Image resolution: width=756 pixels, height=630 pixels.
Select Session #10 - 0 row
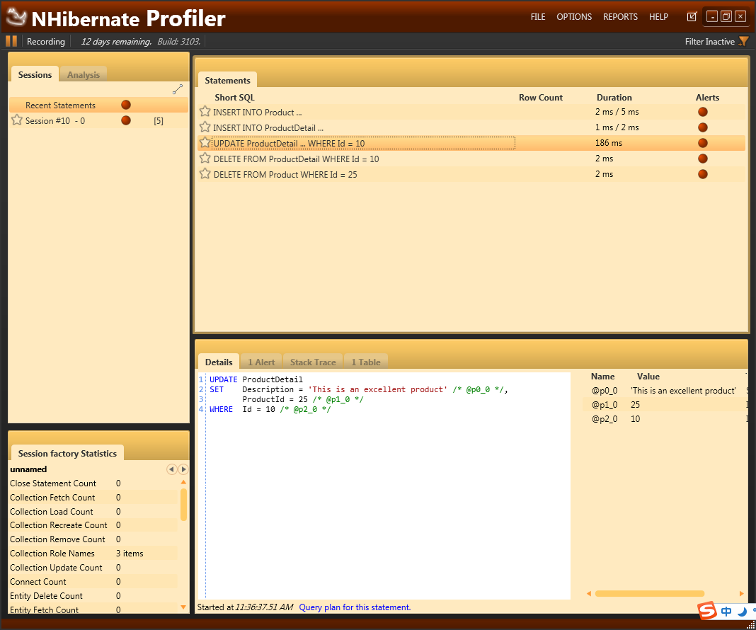[99, 120]
